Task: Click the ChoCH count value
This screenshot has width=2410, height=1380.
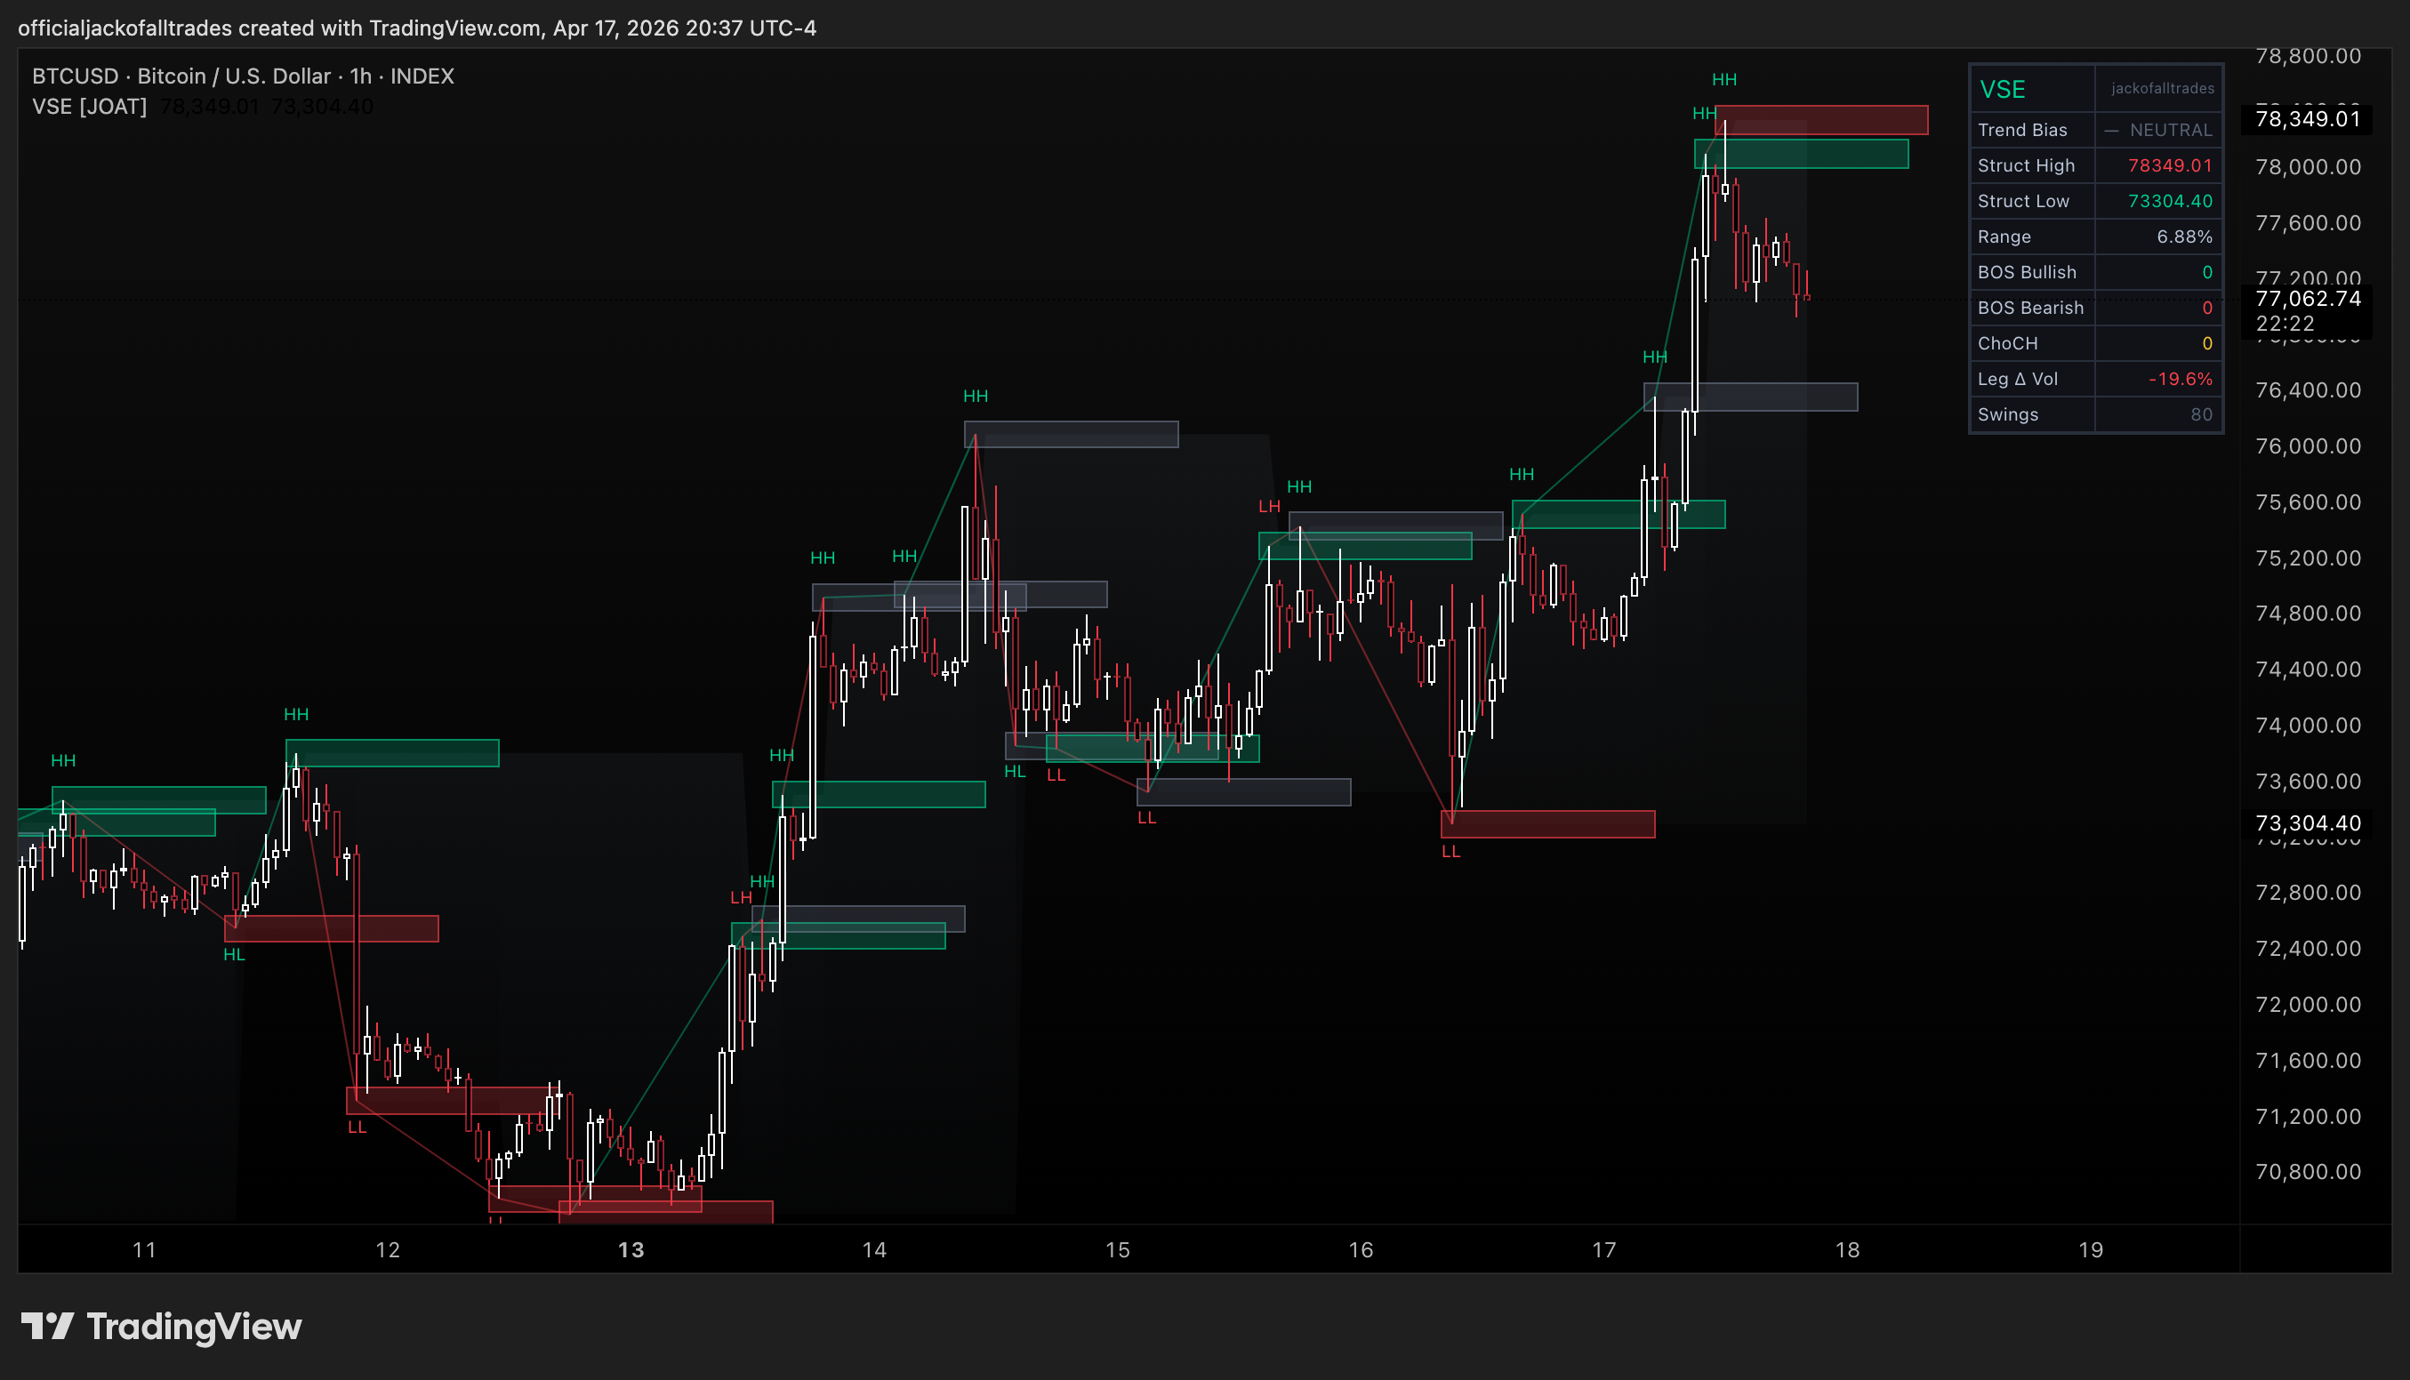Action: pos(2207,343)
